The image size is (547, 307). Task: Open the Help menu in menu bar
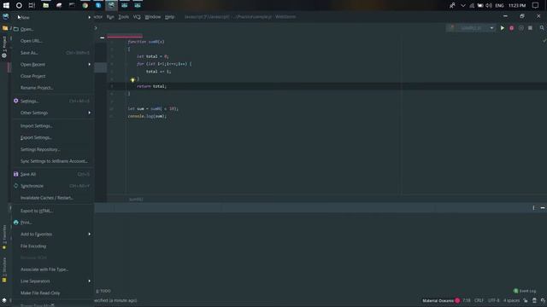click(x=169, y=17)
